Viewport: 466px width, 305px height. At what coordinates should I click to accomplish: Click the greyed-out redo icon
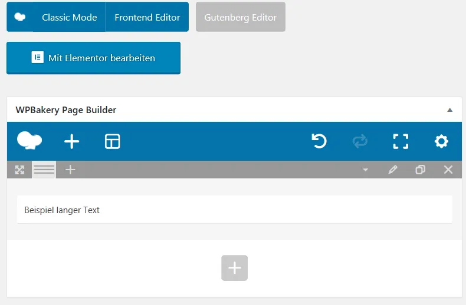(360, 141)
